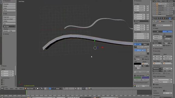Toggle the Z constraint axis checkbox

pos(2,84)
